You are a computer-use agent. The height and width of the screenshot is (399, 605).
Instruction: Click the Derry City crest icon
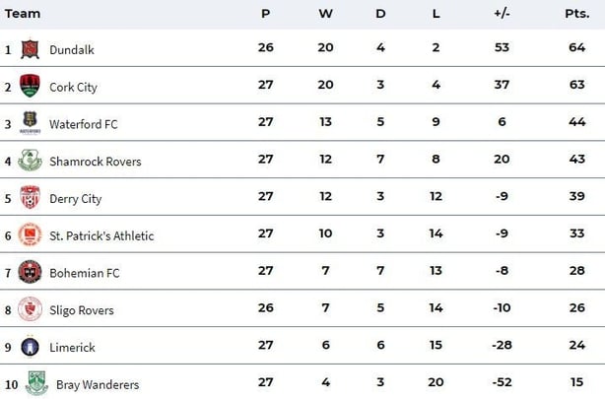tap(30, 198)
